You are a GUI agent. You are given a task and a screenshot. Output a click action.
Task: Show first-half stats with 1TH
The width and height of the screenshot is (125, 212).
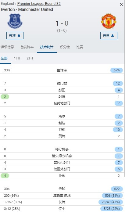17,58
